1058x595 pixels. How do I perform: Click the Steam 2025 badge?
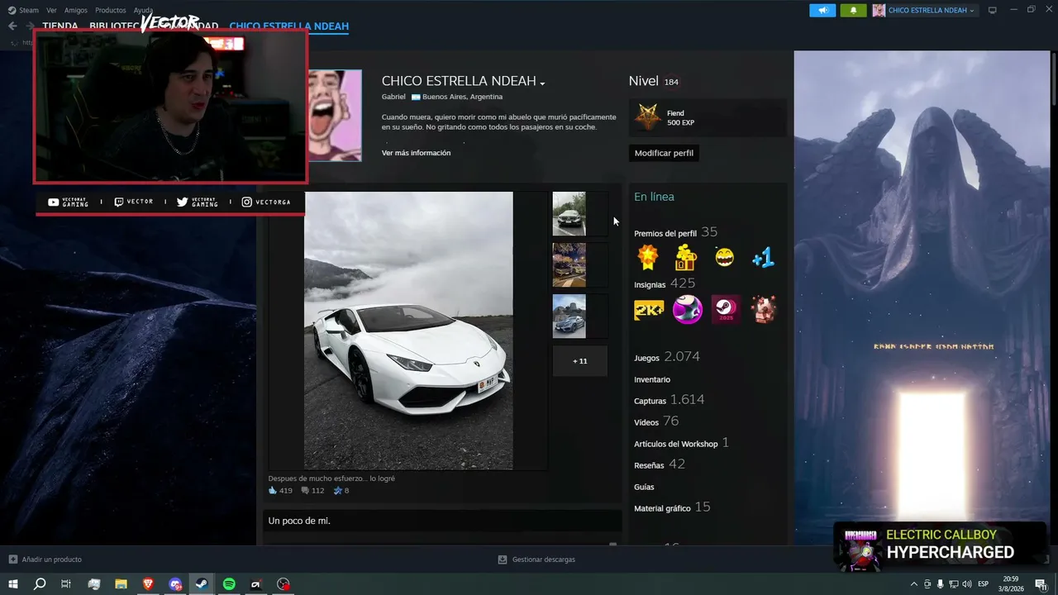[x=726, y=310]
